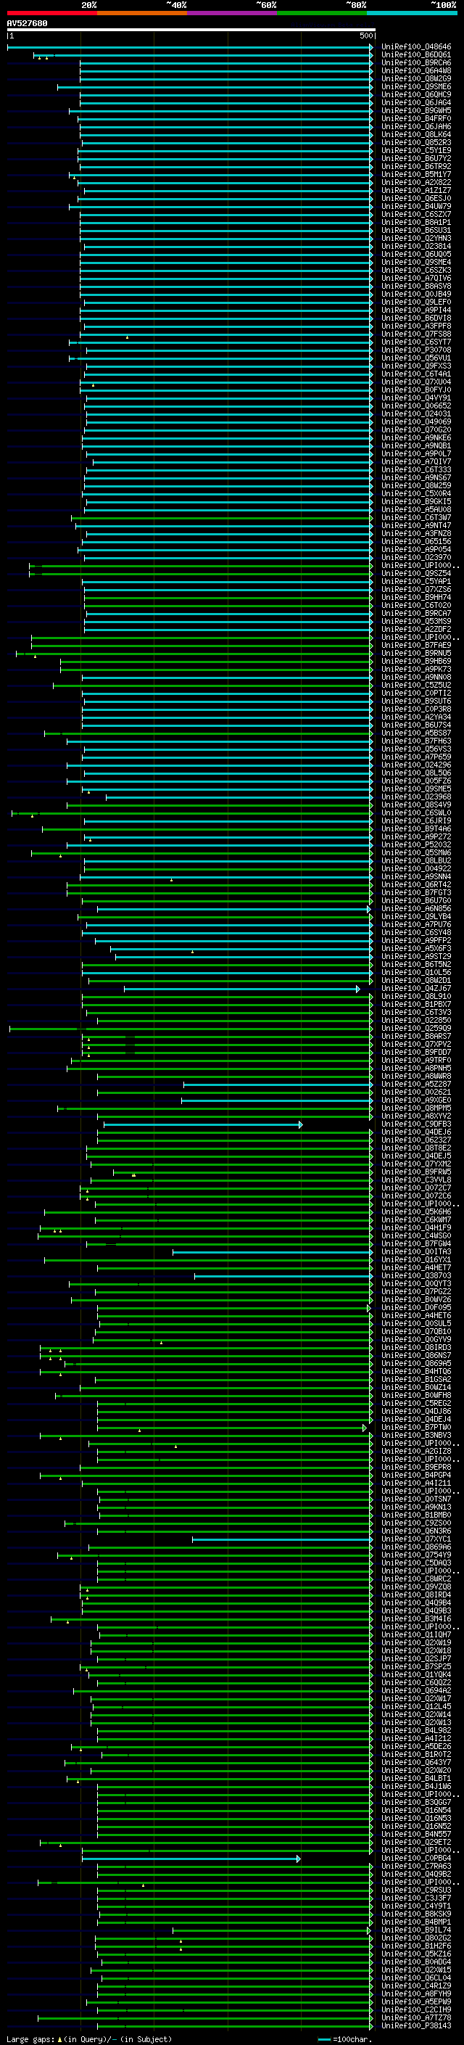Select hit label UniRef100_Q5K6H6
Screen dimensions: 464x2045
click(x=416, y=1212)
